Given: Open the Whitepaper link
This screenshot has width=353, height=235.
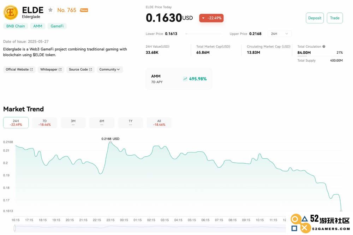Looking at the screenshot, I should [x=51, y=69].
